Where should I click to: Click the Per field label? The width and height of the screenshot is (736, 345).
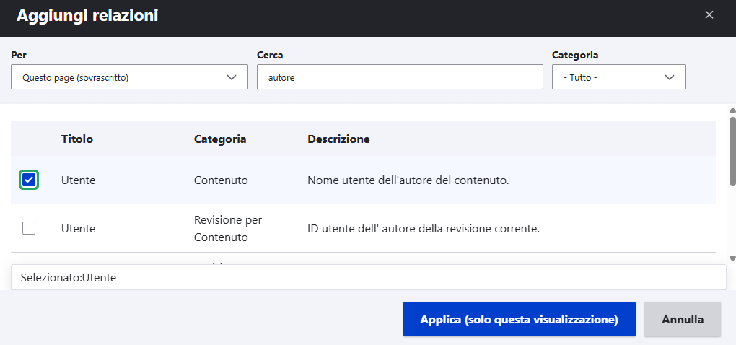19,55
